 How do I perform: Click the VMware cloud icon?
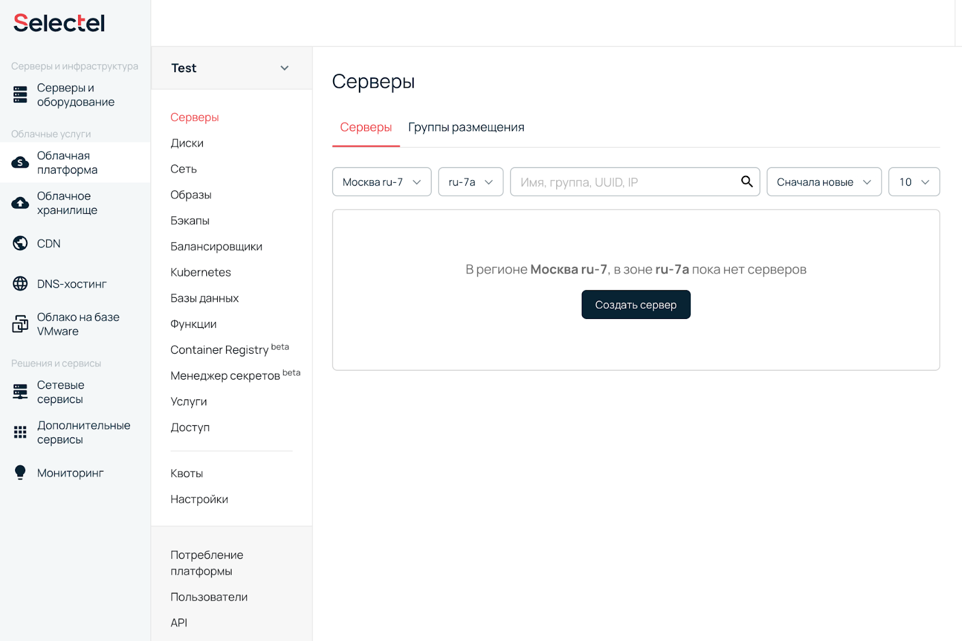click(20, 324)
